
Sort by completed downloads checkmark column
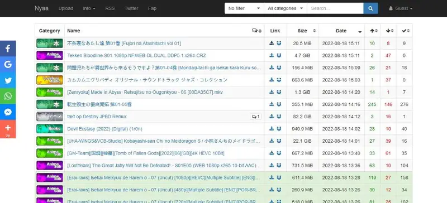404,31
